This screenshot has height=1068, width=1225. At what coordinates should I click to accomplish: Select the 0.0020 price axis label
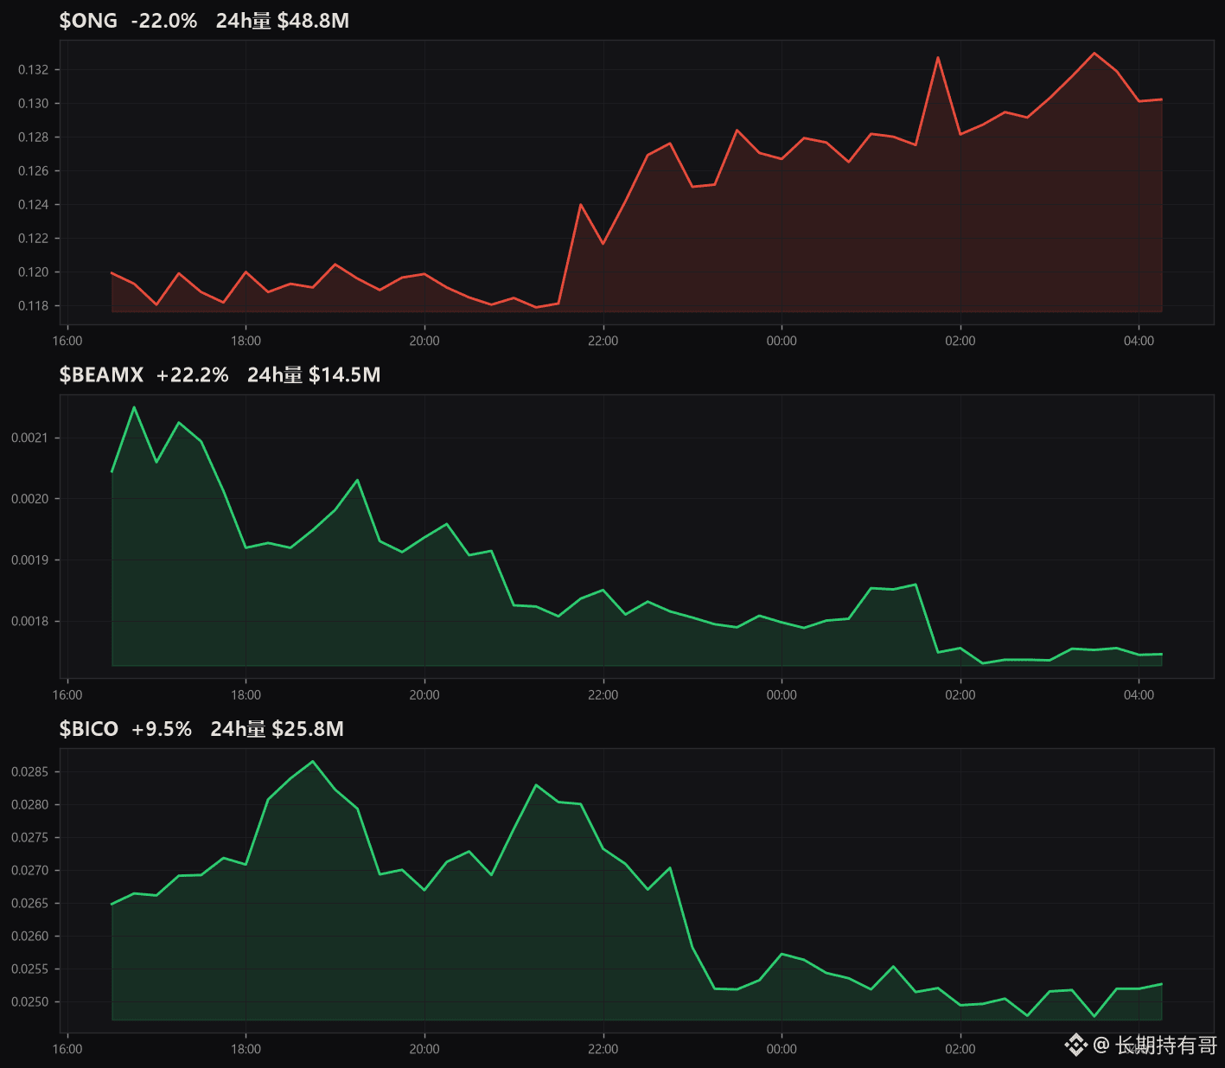(30, 499)
